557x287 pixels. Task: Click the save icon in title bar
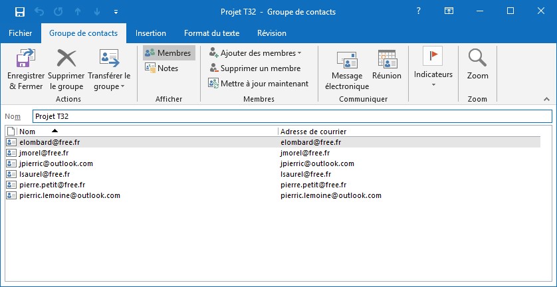click(20, 11)
